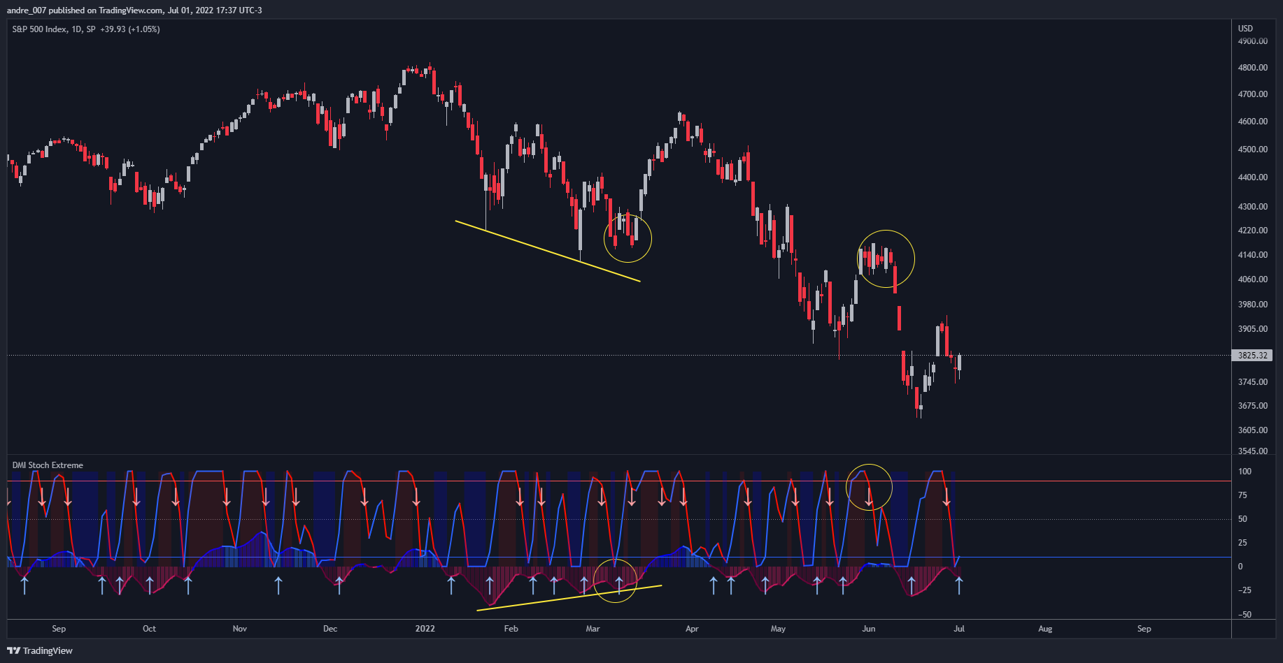
Task: Select the 4600.00 price level label
Action: pos(1252,122)
